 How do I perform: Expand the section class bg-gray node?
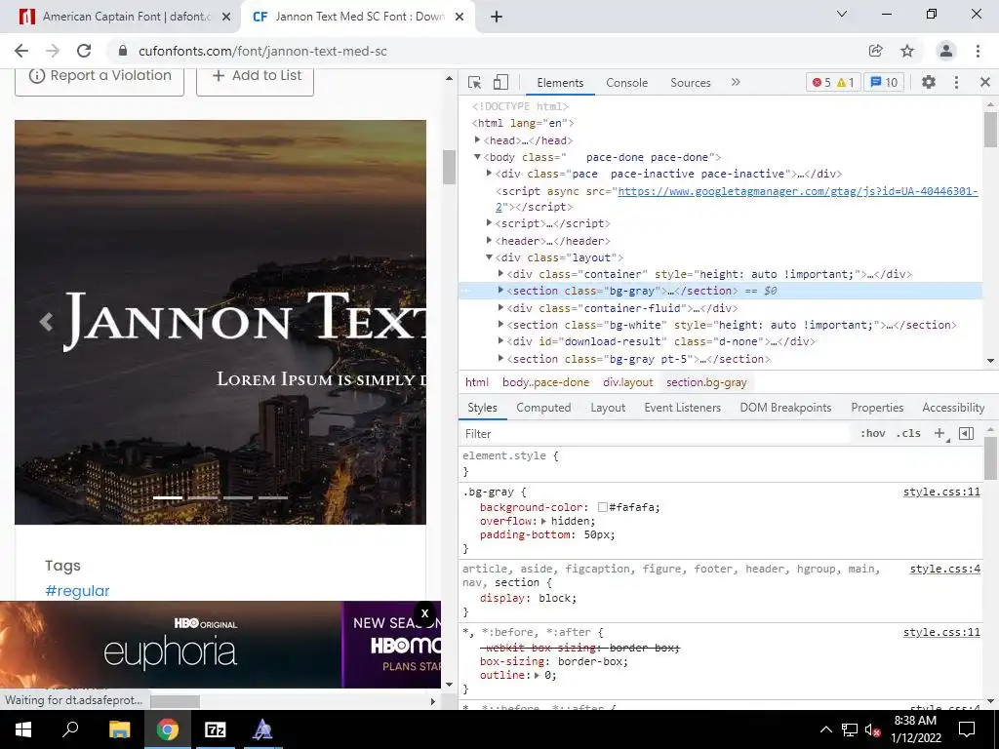500,291
